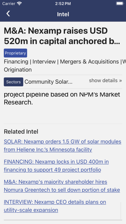The image size is (126, 224).
Task: Tap the Related Intel section heading
Action: 21,132
